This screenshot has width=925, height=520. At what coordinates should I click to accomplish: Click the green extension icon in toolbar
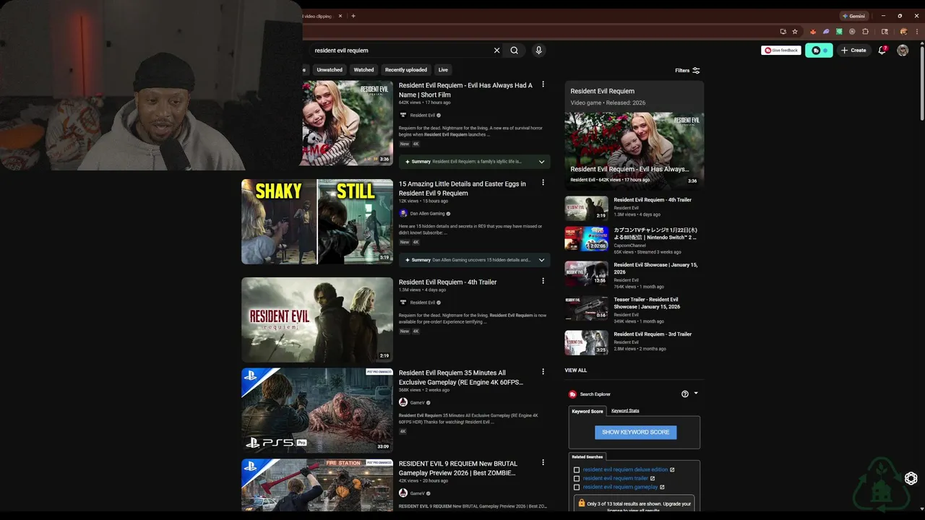[x=839, y=32]
